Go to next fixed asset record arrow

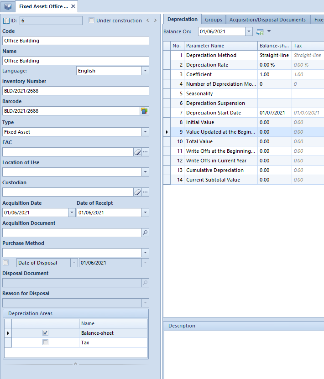coord(155,21)
